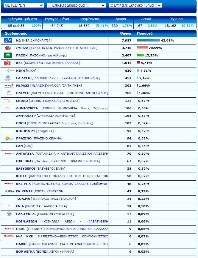Click the ΑΝΤΑΡΣΥΑ party logo
198x258 pixels.
click(x=9, y=153)
